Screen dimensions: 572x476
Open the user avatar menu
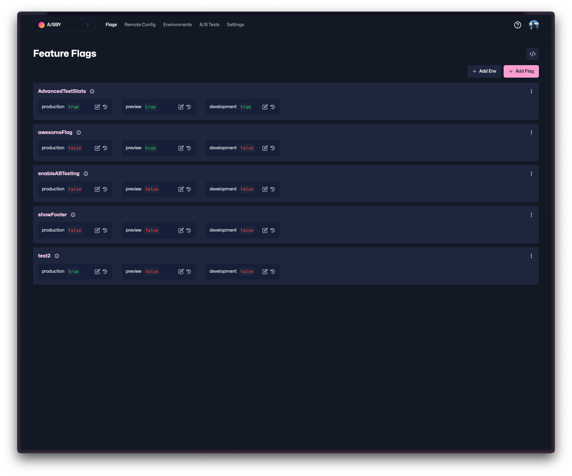pos(534,25)
